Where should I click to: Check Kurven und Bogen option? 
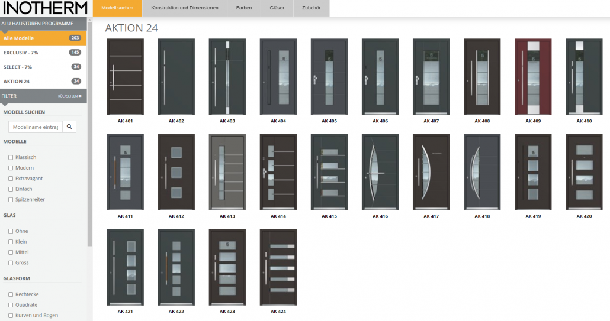11,316
